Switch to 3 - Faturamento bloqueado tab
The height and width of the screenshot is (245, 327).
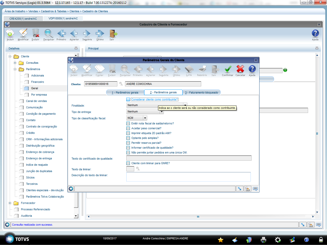[201, 93]
